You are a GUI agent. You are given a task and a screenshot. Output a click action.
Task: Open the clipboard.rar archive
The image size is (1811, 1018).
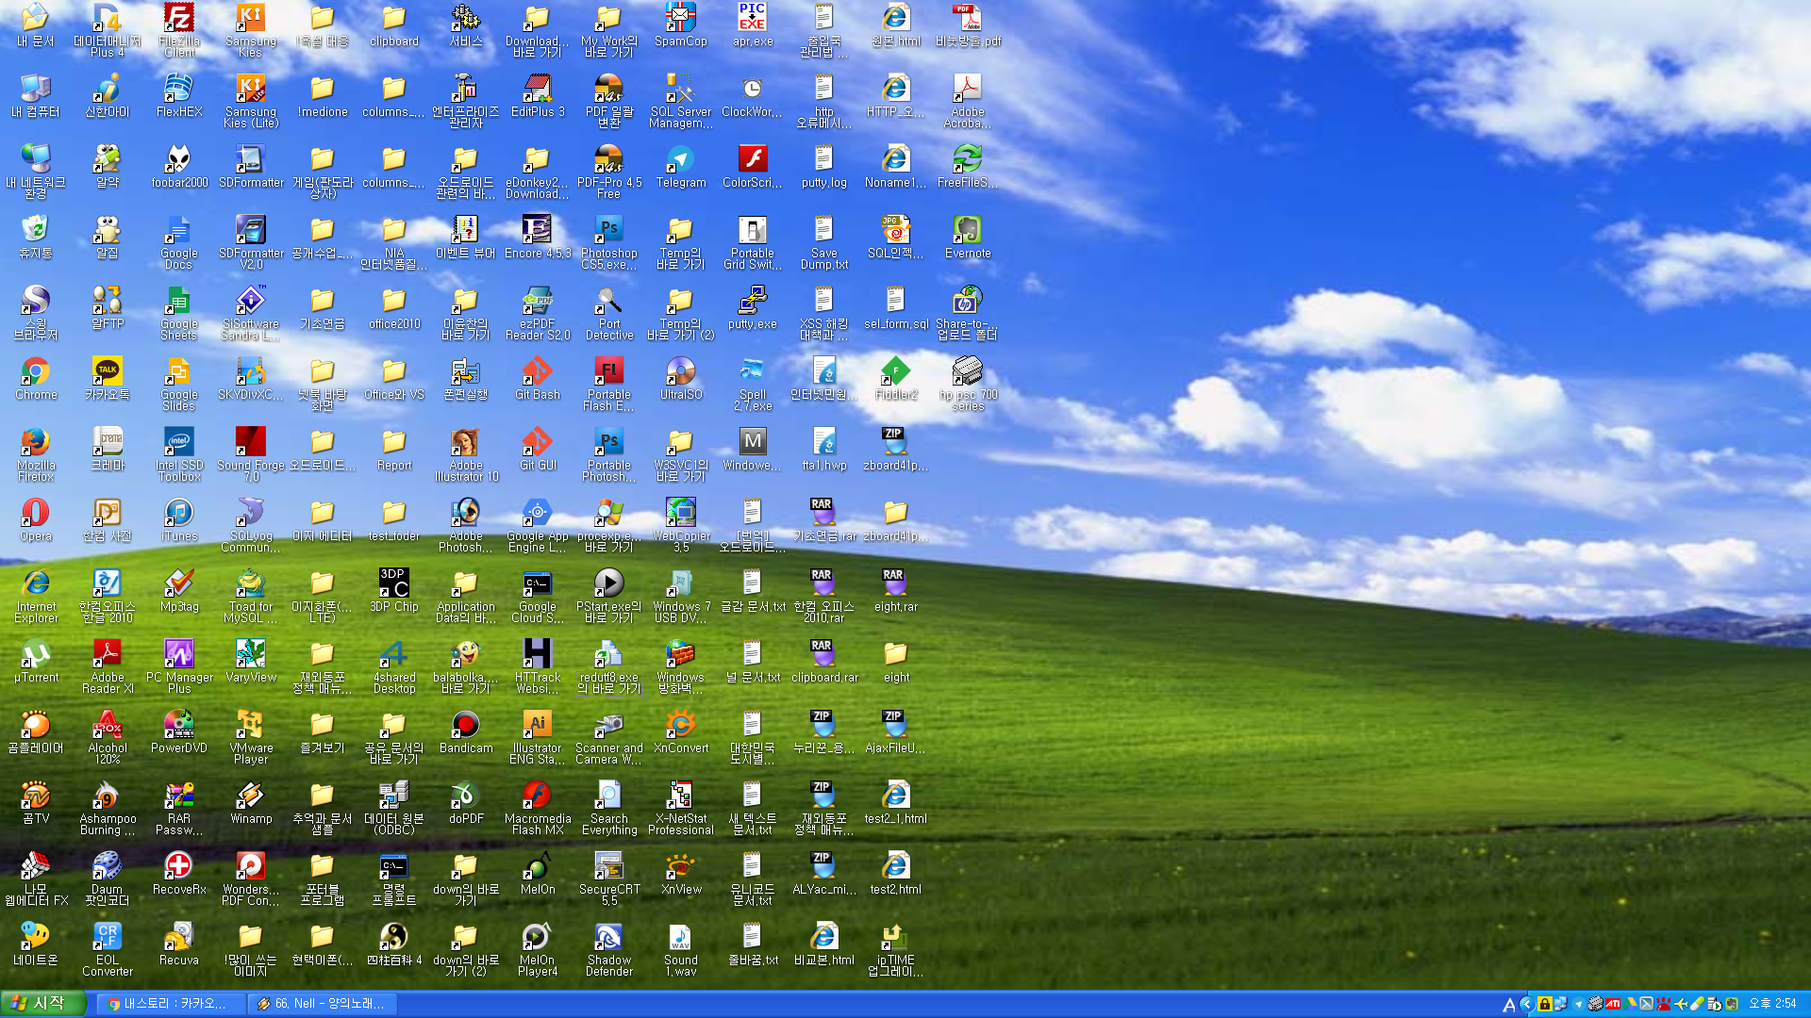coord(824,661)
